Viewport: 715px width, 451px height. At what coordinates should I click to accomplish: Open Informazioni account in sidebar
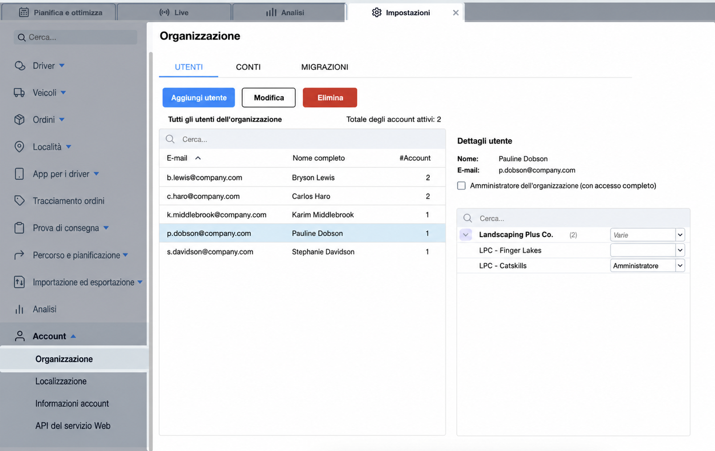click(x=72, y=403)
